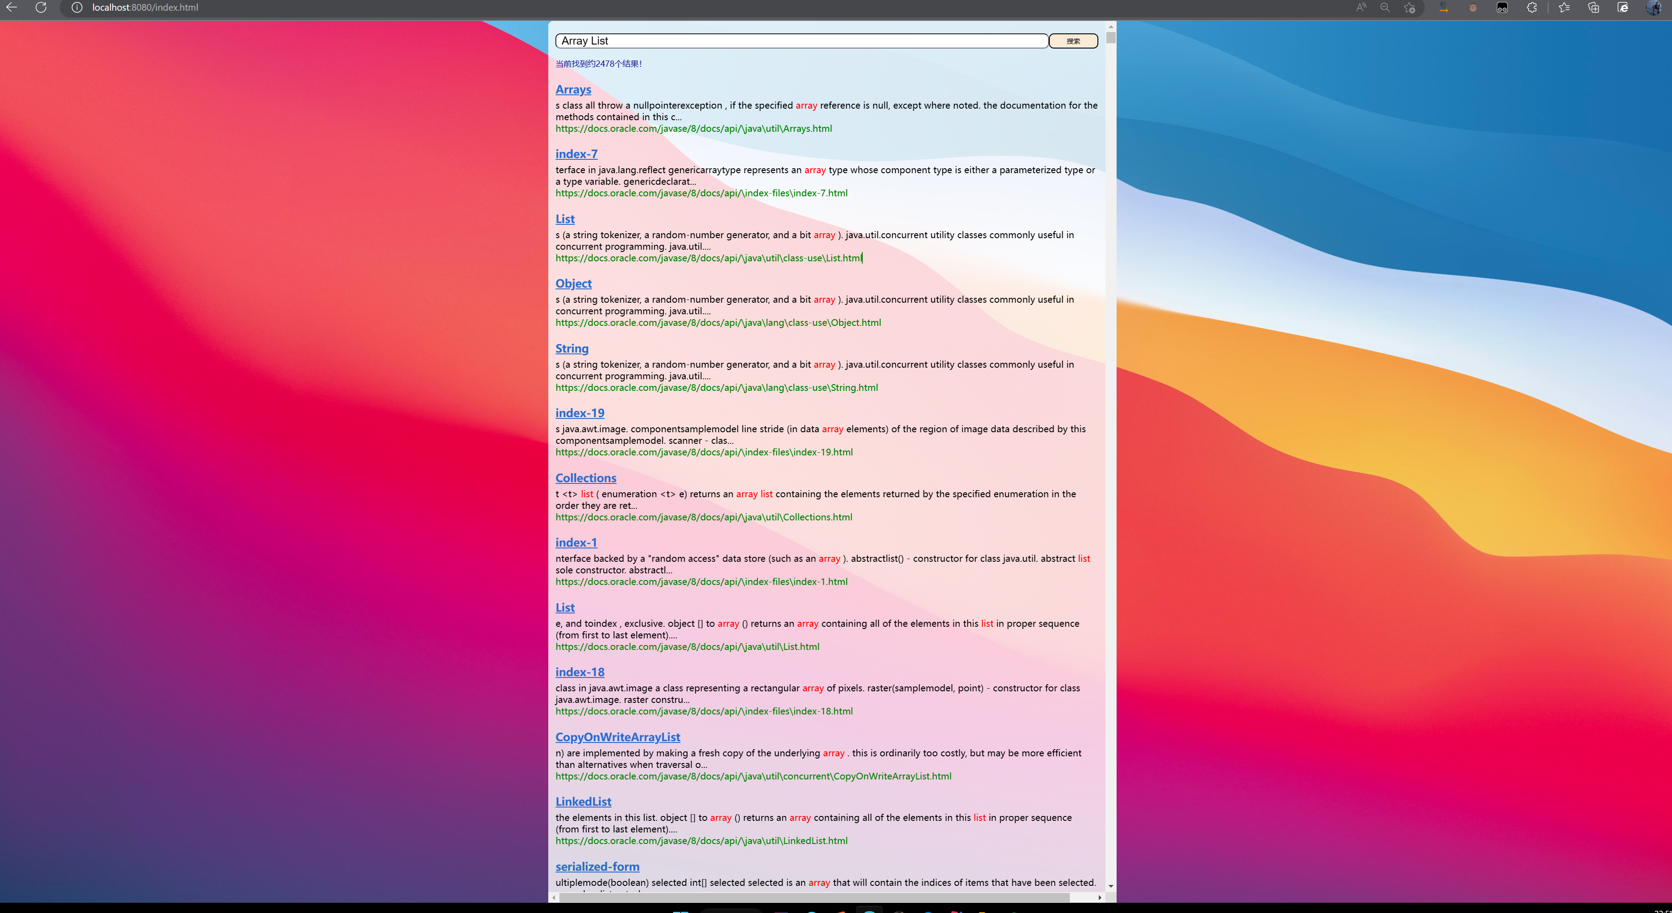Click the green class-use\List.html URL
The height and width of the screenshot is (913, 1672).
(x=709, y=258)
